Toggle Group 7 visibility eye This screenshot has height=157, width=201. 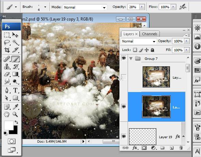pyautogui.click(x=124, y=58)
